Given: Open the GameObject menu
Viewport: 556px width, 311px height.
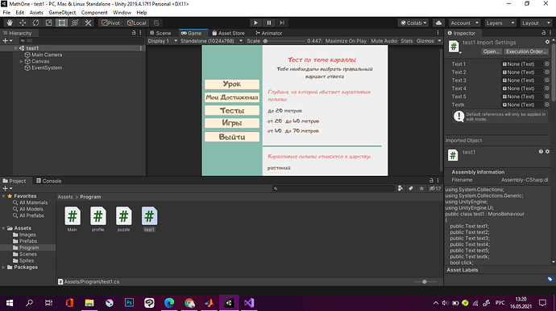Looking at the screenshot, I should point(62,12).
